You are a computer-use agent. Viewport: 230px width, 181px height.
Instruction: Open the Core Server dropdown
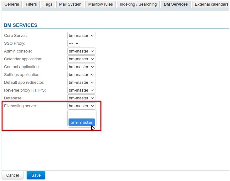click(x=81, y=36)
